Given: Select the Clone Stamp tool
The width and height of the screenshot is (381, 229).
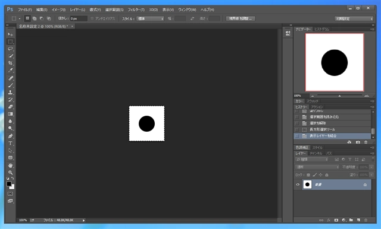Looking at the screenshot, I should click(x=10, y=93).
